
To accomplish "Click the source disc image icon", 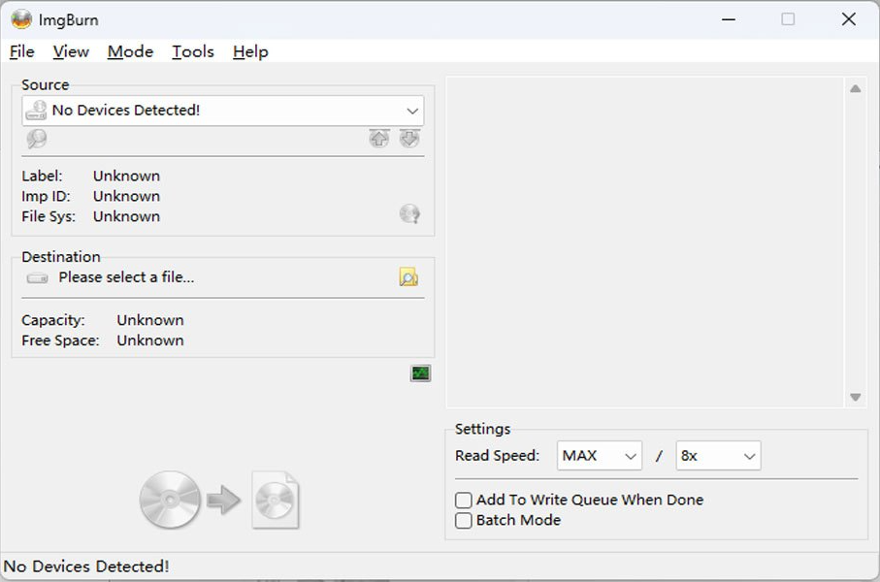I will point(170,500).
